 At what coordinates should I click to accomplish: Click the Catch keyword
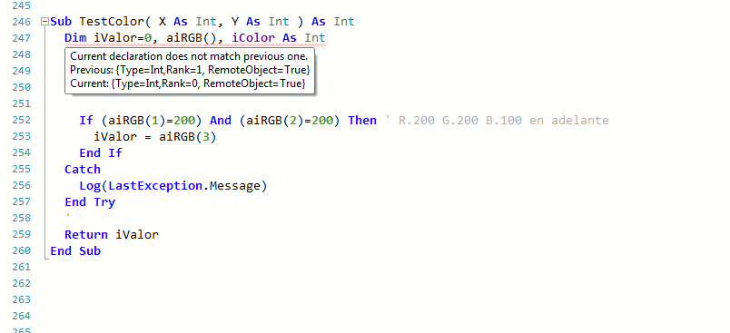(83, 169)
